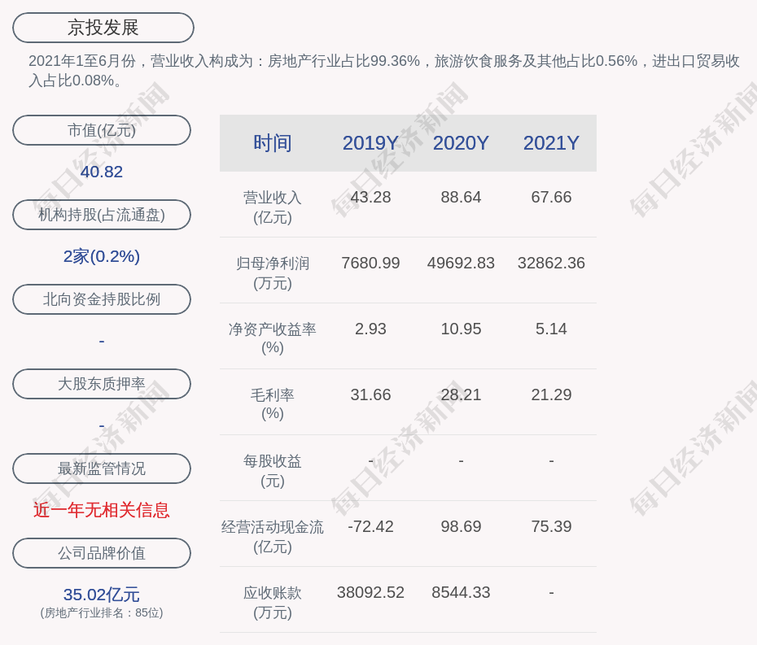Click the 2021Y column header
This screenshot has width=757, height=645.
coord(551,143)
